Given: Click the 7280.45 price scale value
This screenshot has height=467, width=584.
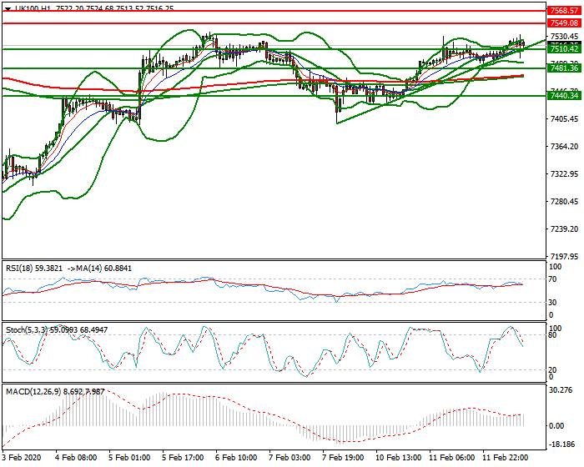Looking at the screenshot, I should (x=564, y=202).
